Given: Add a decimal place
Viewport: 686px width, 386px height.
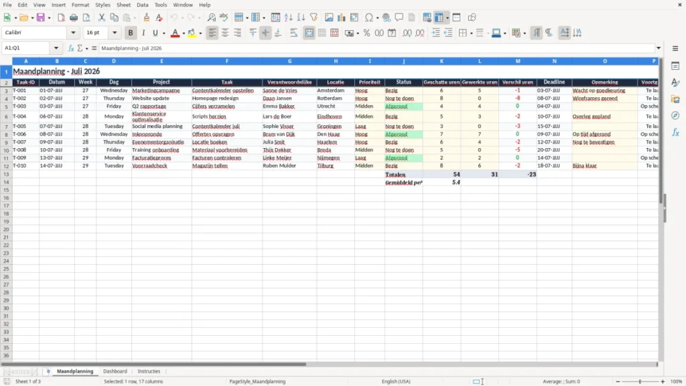Looking at the screenshot, I should [407, 33].
